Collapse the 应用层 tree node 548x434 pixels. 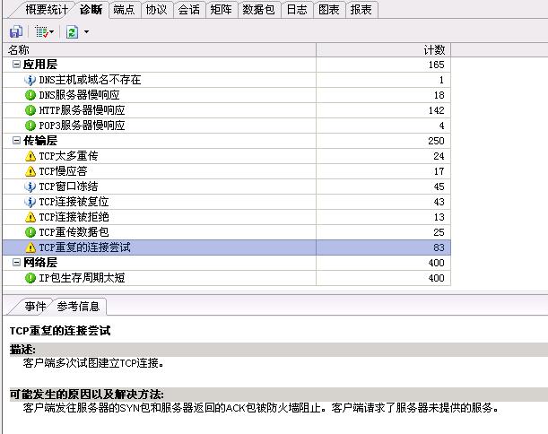(16, 64)
